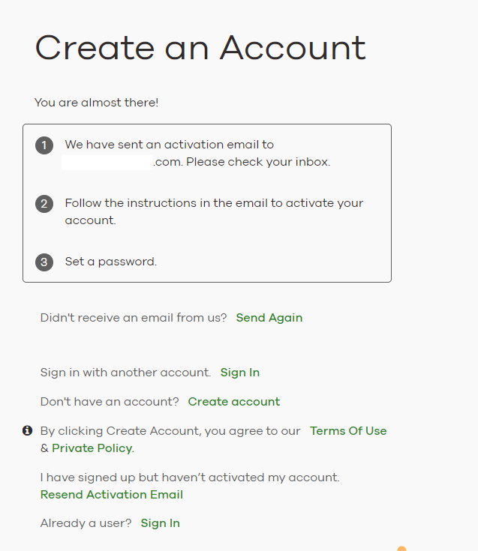478x551 pixels.
Task: Click the info icon beside the terms notice
Action: tap(28, 430)
